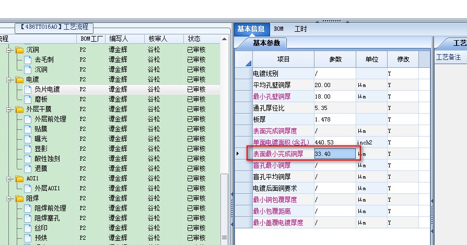The image size is (467, 245).
Task: Click the 440.53 plating area value
Action: (x=335, y=142)
